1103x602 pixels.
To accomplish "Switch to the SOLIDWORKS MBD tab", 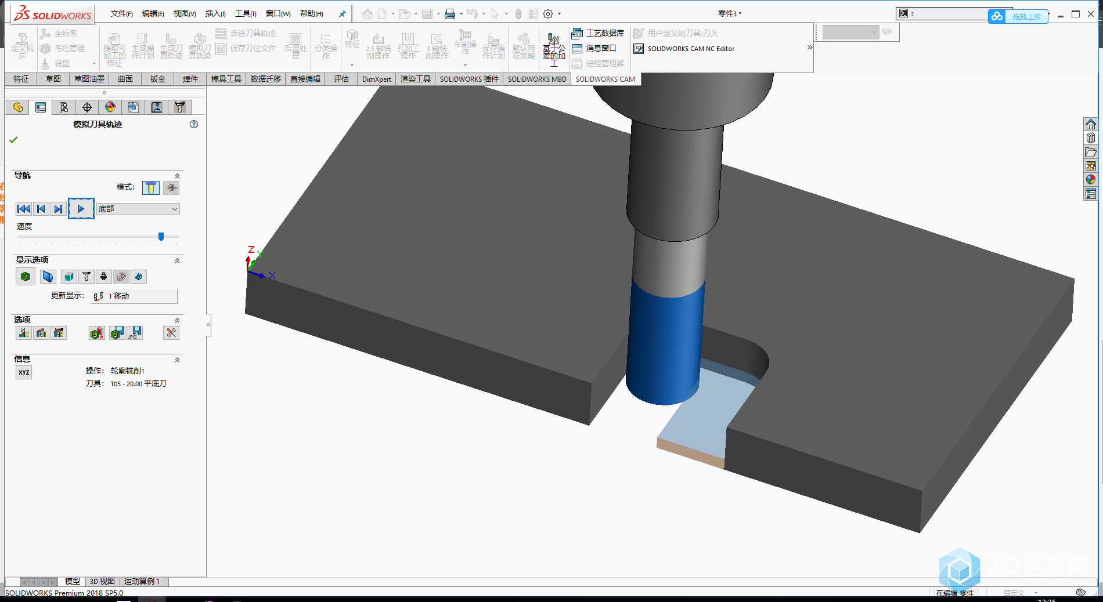I will [536, 79].
